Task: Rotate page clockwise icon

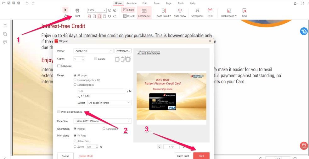Action: point(110,16)
